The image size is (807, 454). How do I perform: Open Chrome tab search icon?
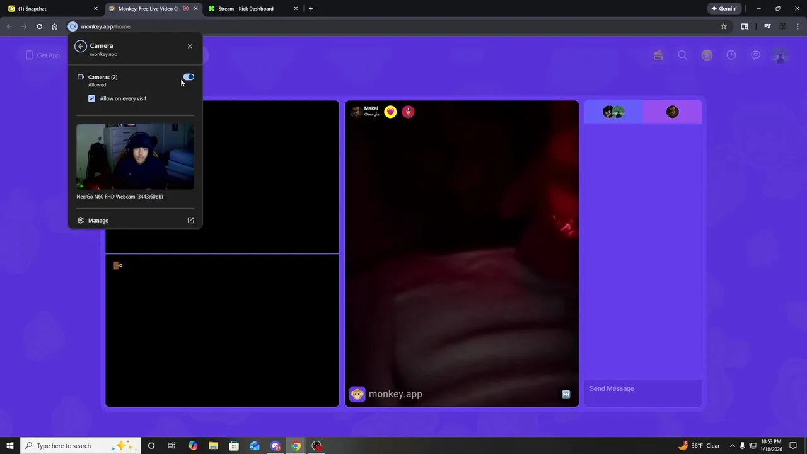745,26
